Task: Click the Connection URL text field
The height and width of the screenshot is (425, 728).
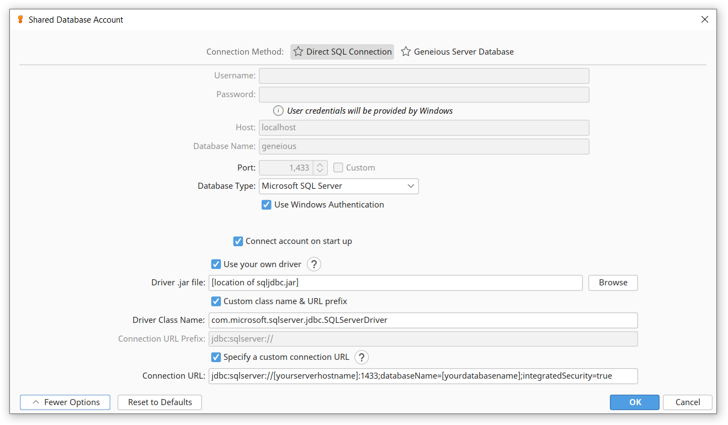Action: (423, 376)
